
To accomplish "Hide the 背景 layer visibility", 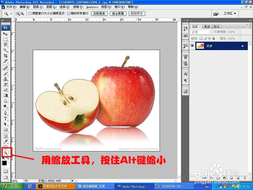I will [193, 46].
